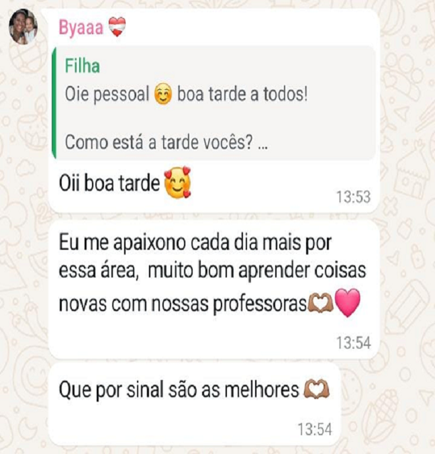Screen dimensions: 435x454
Task: Select the message 'Eu me apaixono cada dia mais'
Action: [x=212, y=273]
